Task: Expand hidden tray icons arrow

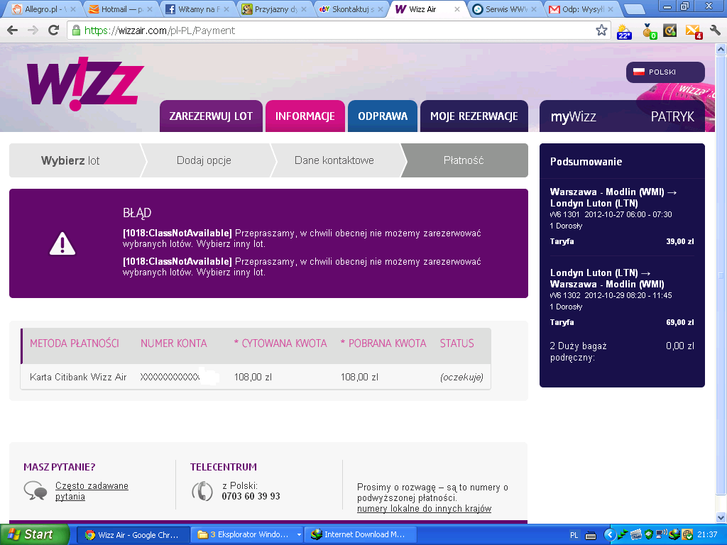Action: pos(610,535)
